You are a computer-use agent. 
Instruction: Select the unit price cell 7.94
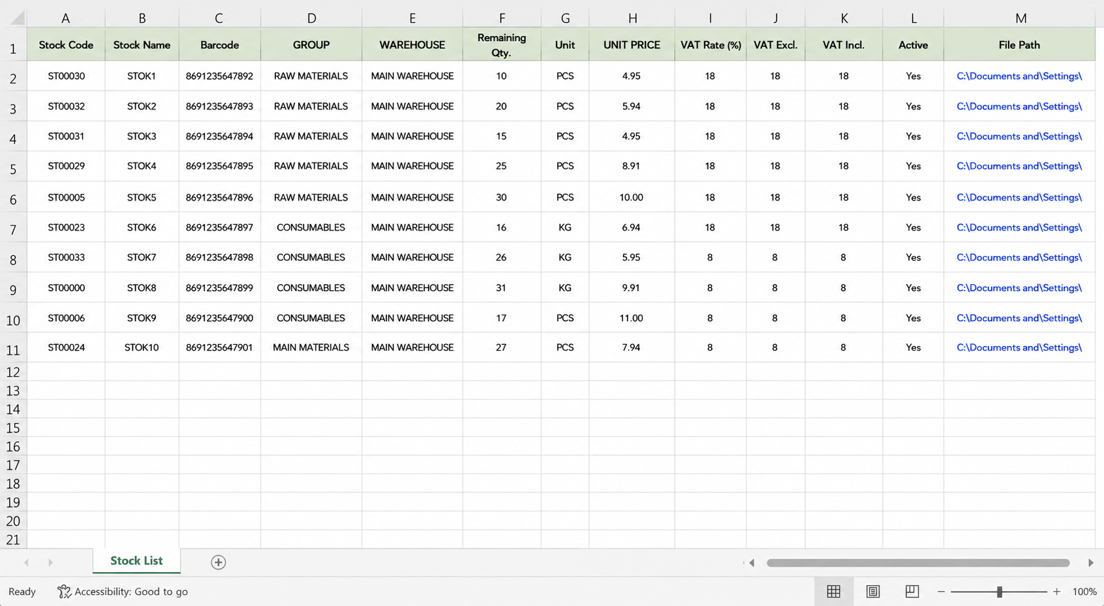tap(632, 347)
